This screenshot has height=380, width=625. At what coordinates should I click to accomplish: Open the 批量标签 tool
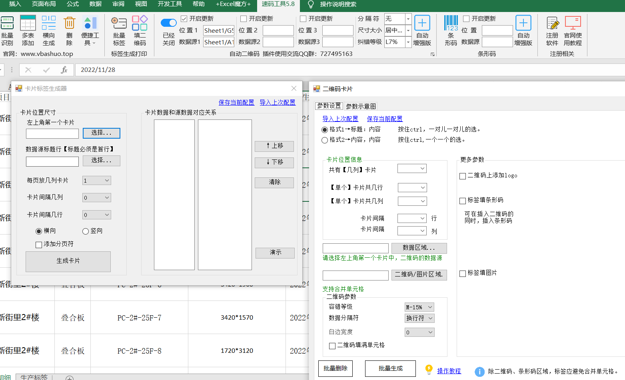click(x=119, y=30)
